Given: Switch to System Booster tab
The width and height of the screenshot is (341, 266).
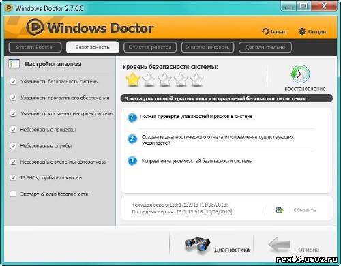Looking at the screenshot, I should pos(35,47).
